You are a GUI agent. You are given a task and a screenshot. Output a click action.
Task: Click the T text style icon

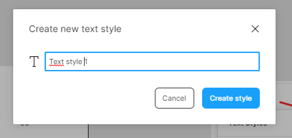pos(34,61)
